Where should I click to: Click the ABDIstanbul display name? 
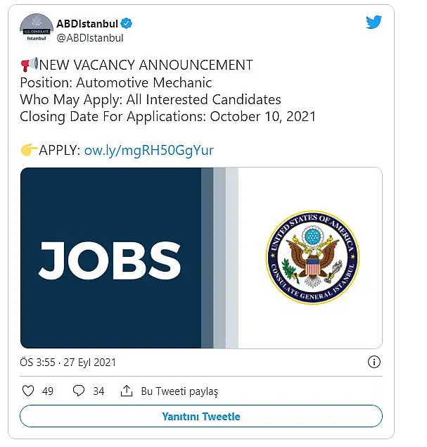(x=87, y=24)
